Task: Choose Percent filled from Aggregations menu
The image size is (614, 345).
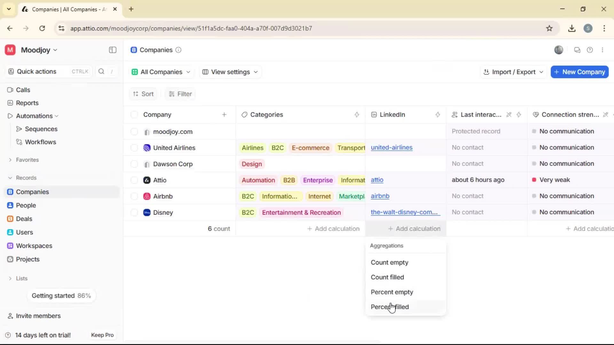Action: click(x=390, y=307)
